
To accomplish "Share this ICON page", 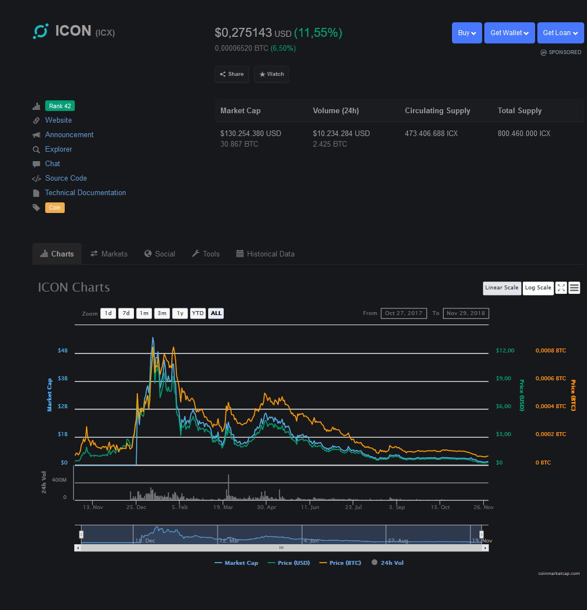I will click(x=232, y=74).
